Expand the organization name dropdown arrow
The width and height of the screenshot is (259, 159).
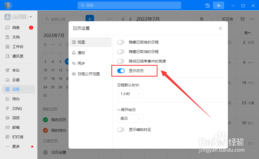31,17
